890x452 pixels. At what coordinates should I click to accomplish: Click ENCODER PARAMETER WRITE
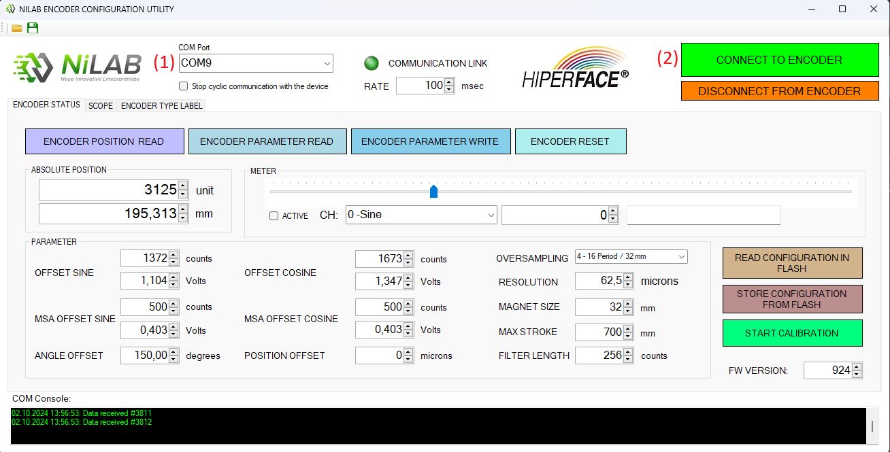431,141
